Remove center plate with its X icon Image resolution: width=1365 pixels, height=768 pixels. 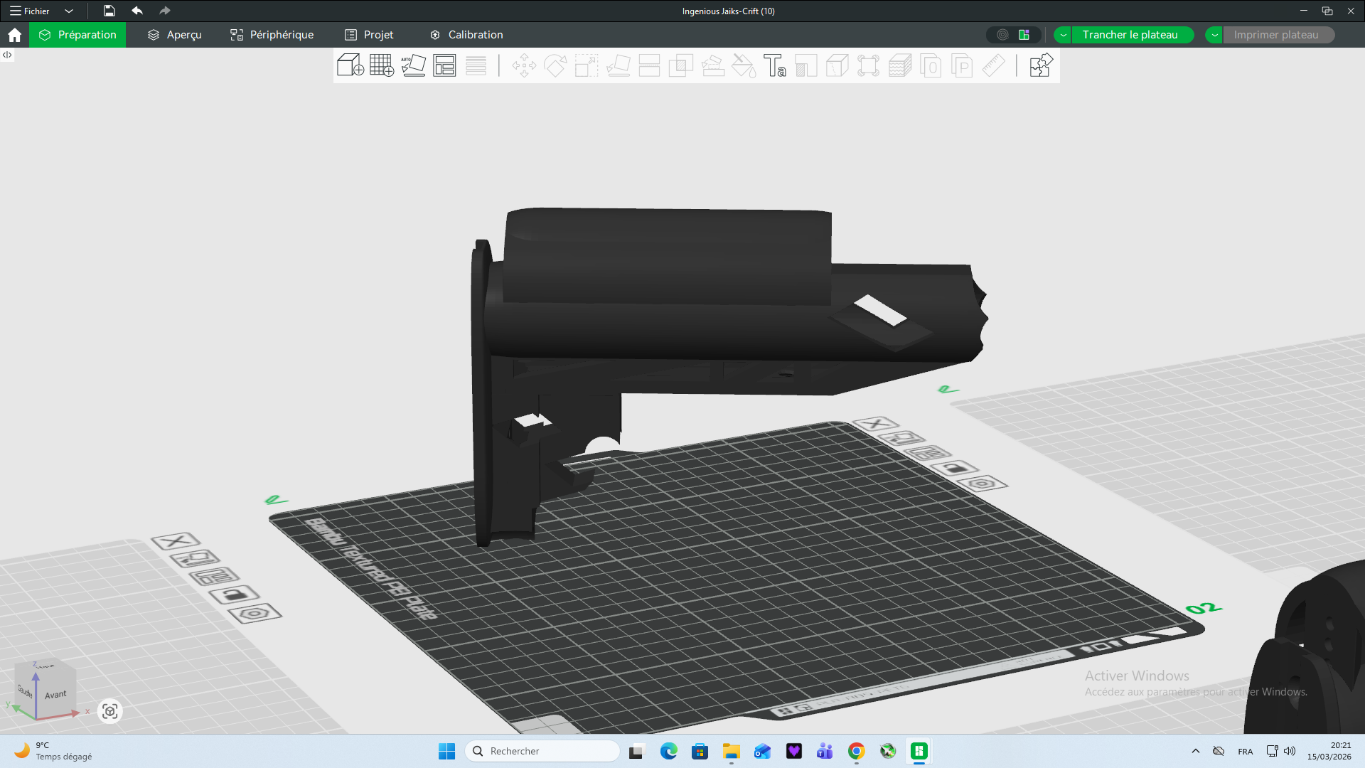pos(875,424)
